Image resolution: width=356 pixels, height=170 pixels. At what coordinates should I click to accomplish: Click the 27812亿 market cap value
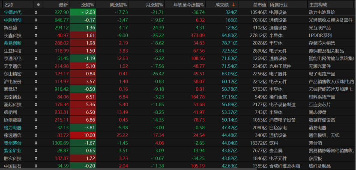click(258, 36)
